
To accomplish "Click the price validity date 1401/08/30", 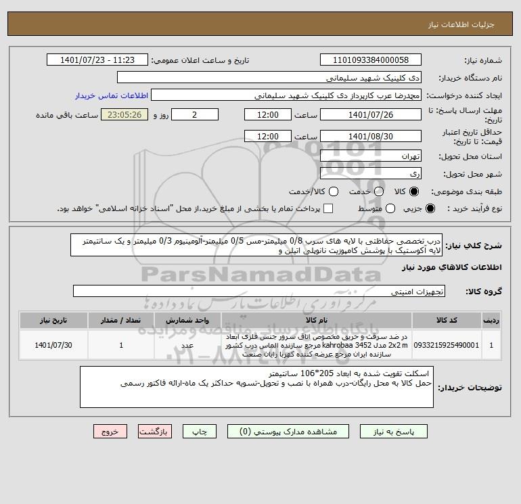I will [371, 136].
